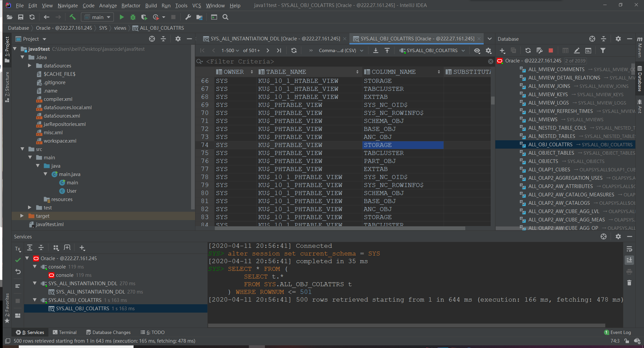Toggle soft-wrap in console output
Screen dimensions: 644x348
point(629,249)
